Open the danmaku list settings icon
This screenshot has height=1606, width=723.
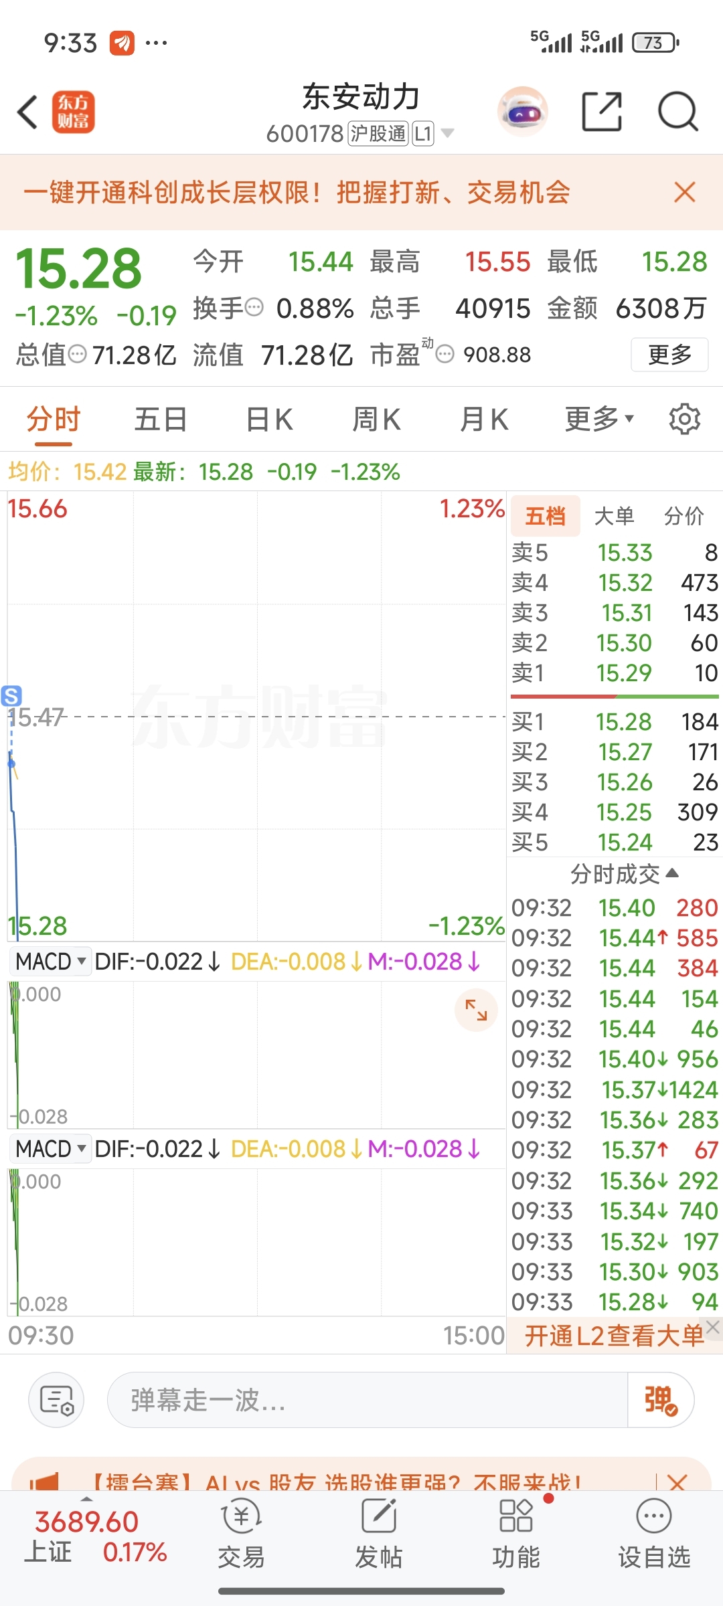tap(56, 1400)
